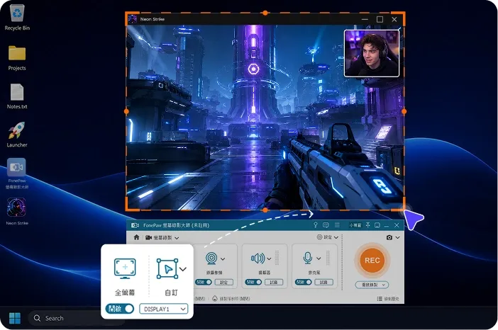Screen dimensions: 498x330
Task: Click the bottom center handle of the orange selection
Action: click(265, 210)
